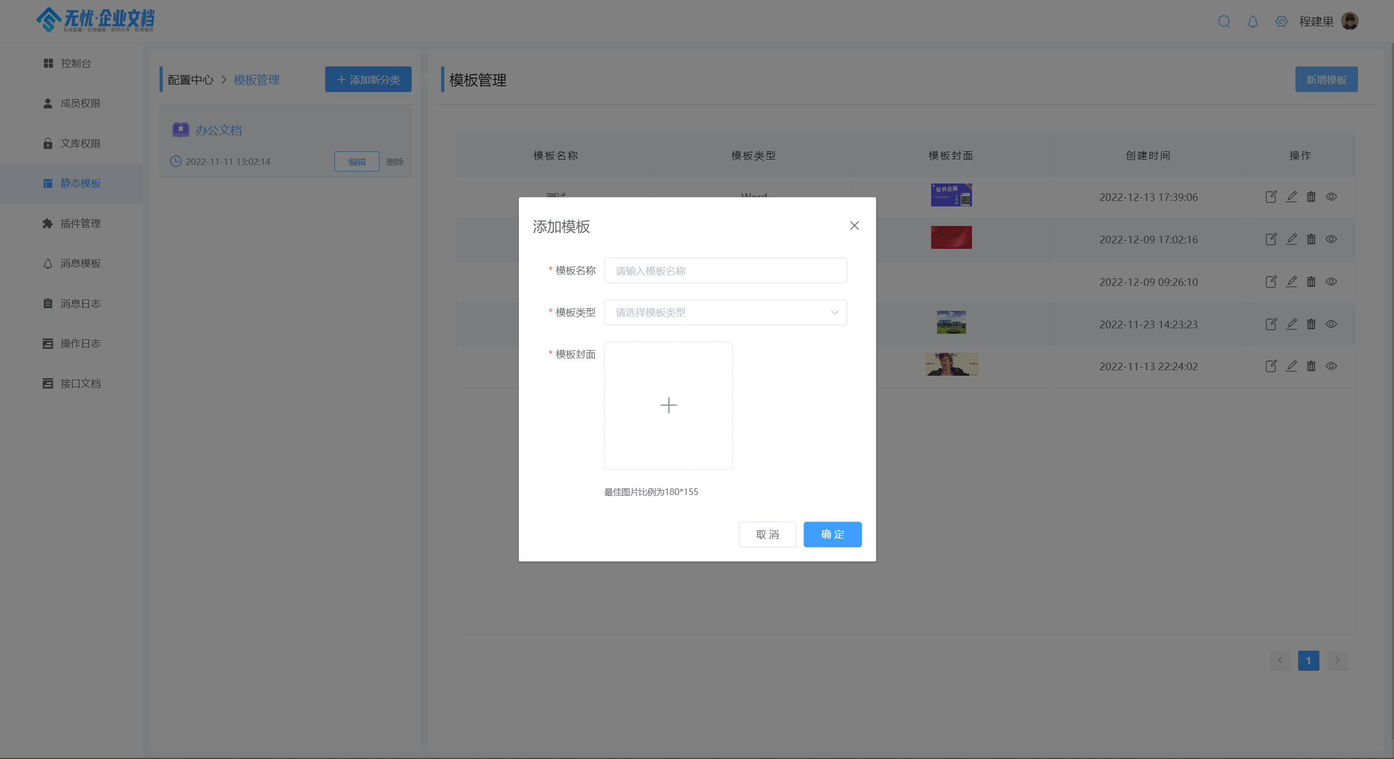Click trash icon for 2022-12-13 17:39:06 row
The width and height of the screenshot is (1394, 759).
[x=1311, y=197]
